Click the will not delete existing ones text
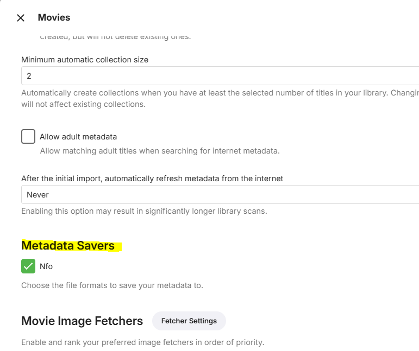The image size is (419, 351). (x=115, y=37)
